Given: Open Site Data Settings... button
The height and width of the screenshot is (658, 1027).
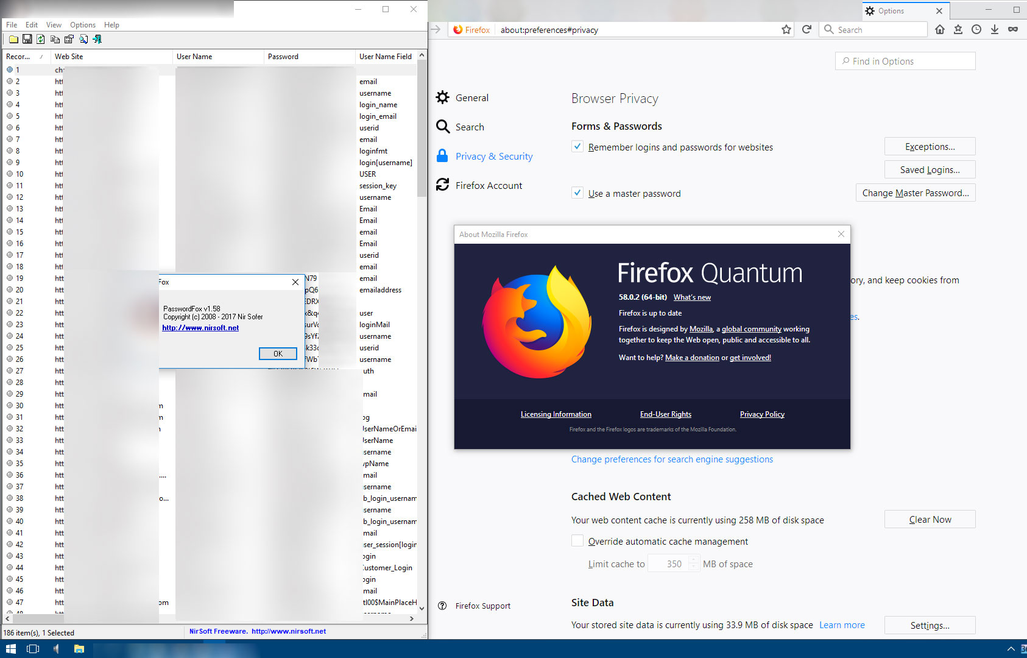Looking at the screenshot, I should (x=930, y=625).
